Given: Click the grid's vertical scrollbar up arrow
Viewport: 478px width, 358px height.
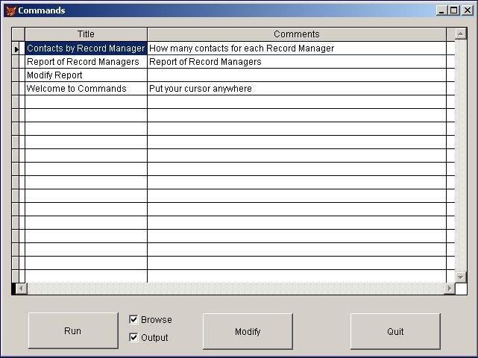Looking at the screenshot, I should coord(461,34).
